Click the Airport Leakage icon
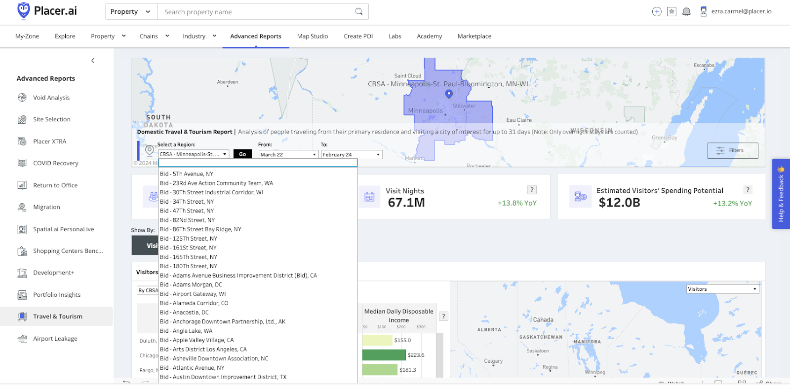790x385 pixels. click(22, 339)
